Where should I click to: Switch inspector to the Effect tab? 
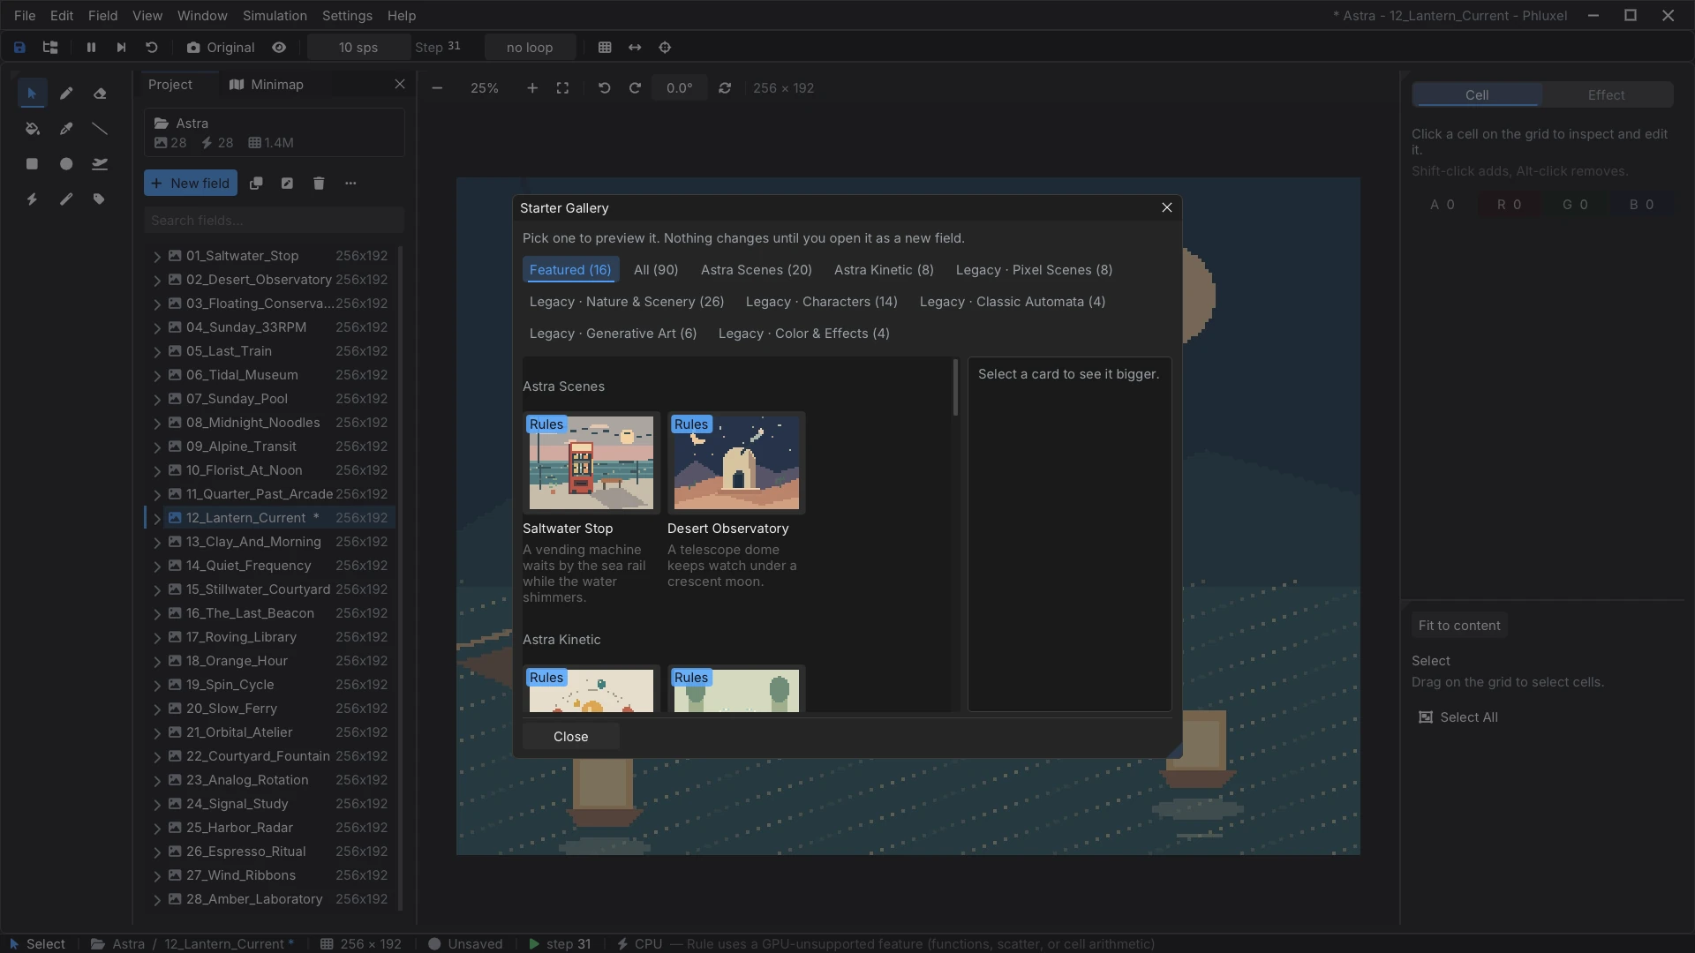1607,95
